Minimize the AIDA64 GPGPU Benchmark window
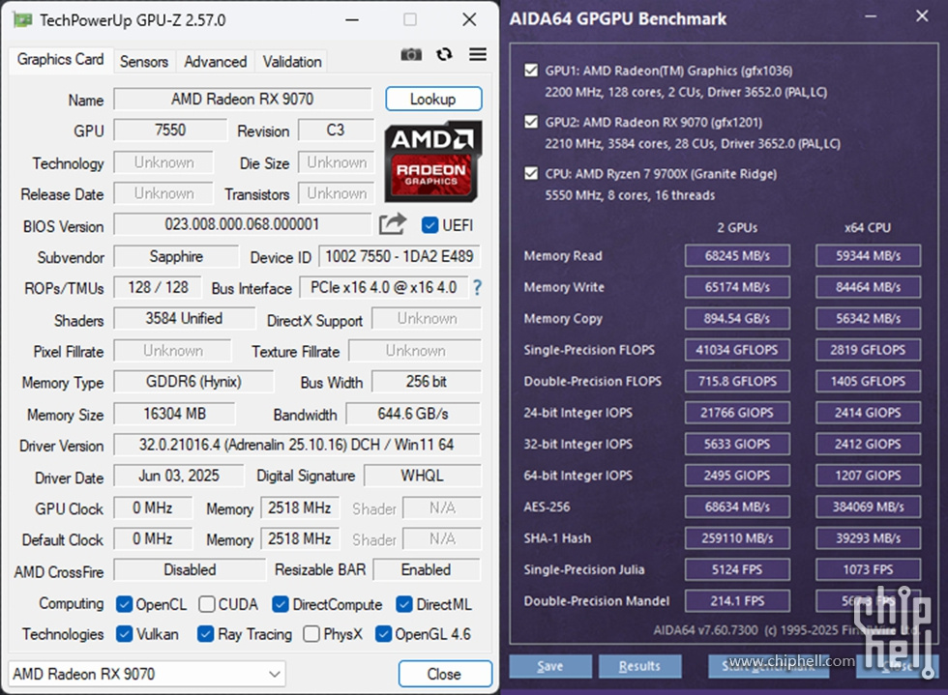The height and width of the screenshot is (695, 948). pyautogui.click(x=871, y=16)
